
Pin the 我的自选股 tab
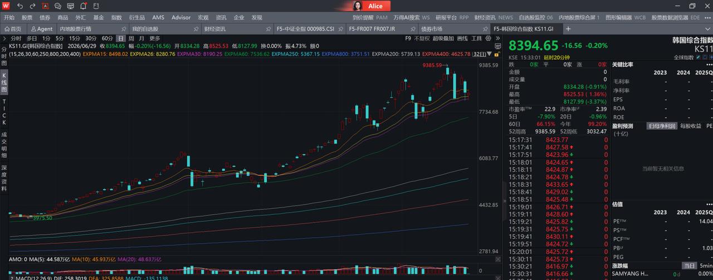point(195,28)
